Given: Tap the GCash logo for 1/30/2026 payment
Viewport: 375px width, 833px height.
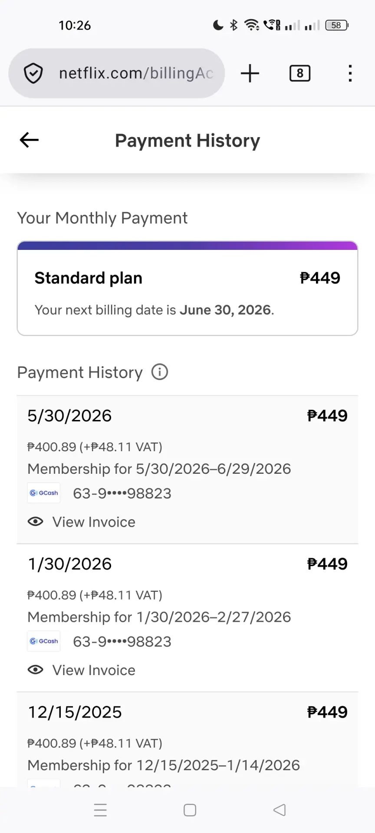Looking at the screenshot, I should [44, 641].
